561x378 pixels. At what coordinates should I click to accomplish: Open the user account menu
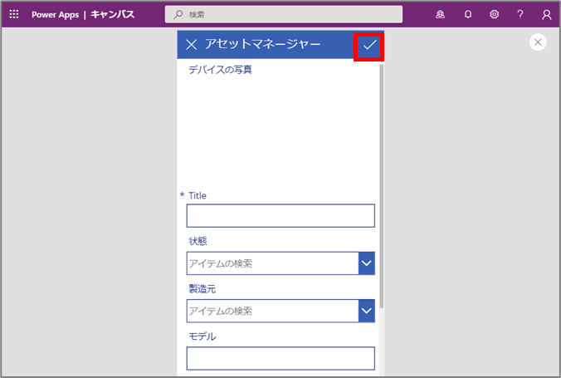click(x=546, y=15)
